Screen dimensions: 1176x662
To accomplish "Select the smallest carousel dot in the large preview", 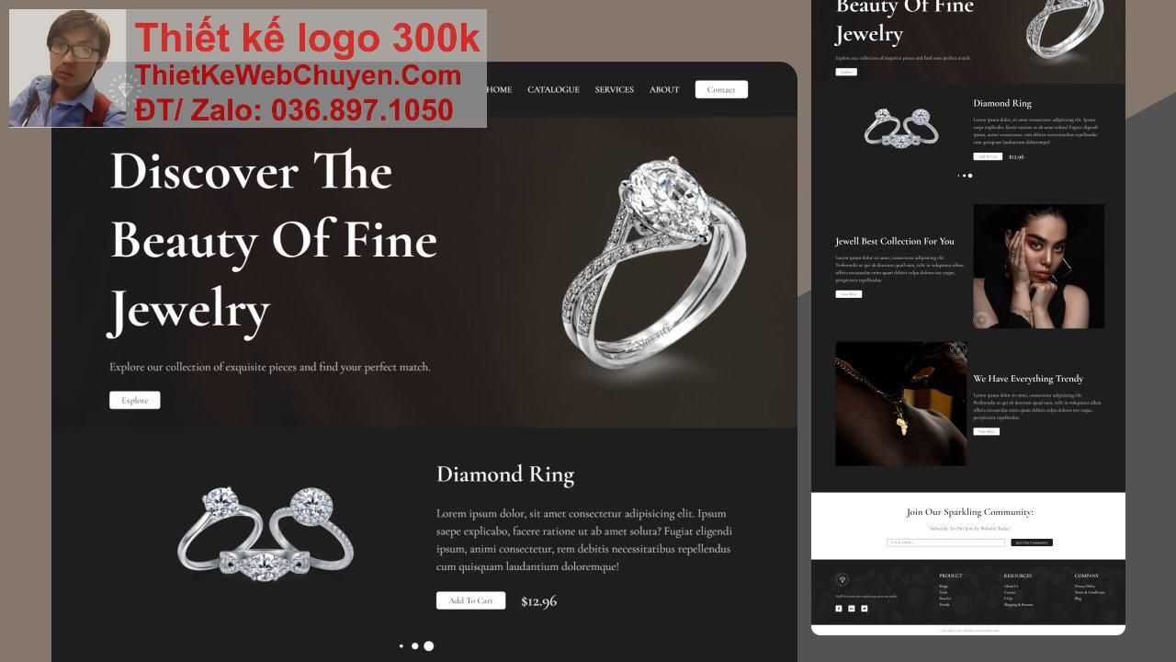I will (401, 646).
